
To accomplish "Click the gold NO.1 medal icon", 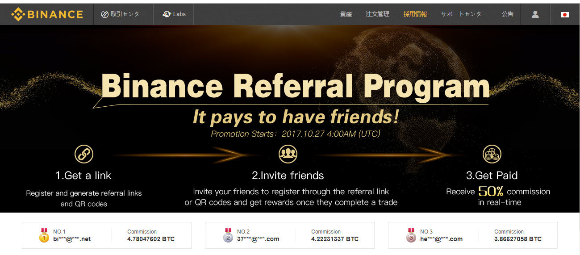I will [44, 235].
